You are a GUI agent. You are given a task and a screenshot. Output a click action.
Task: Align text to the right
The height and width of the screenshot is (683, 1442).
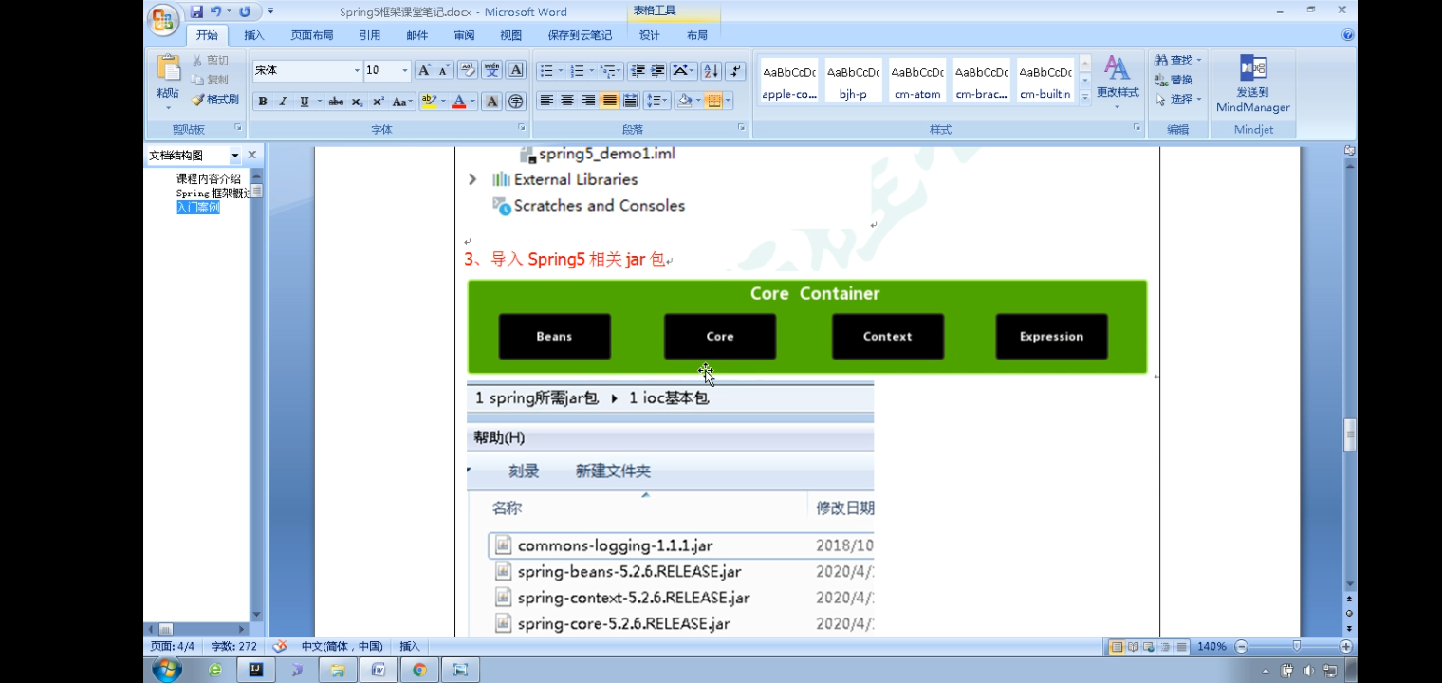[588, 101]
